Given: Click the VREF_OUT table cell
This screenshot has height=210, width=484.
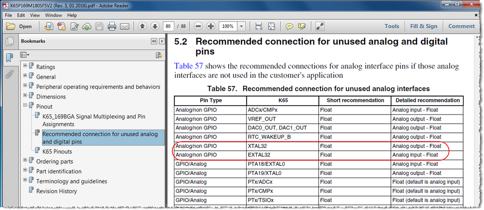Looking at the screenshot, I should click(x=282, y=119).
